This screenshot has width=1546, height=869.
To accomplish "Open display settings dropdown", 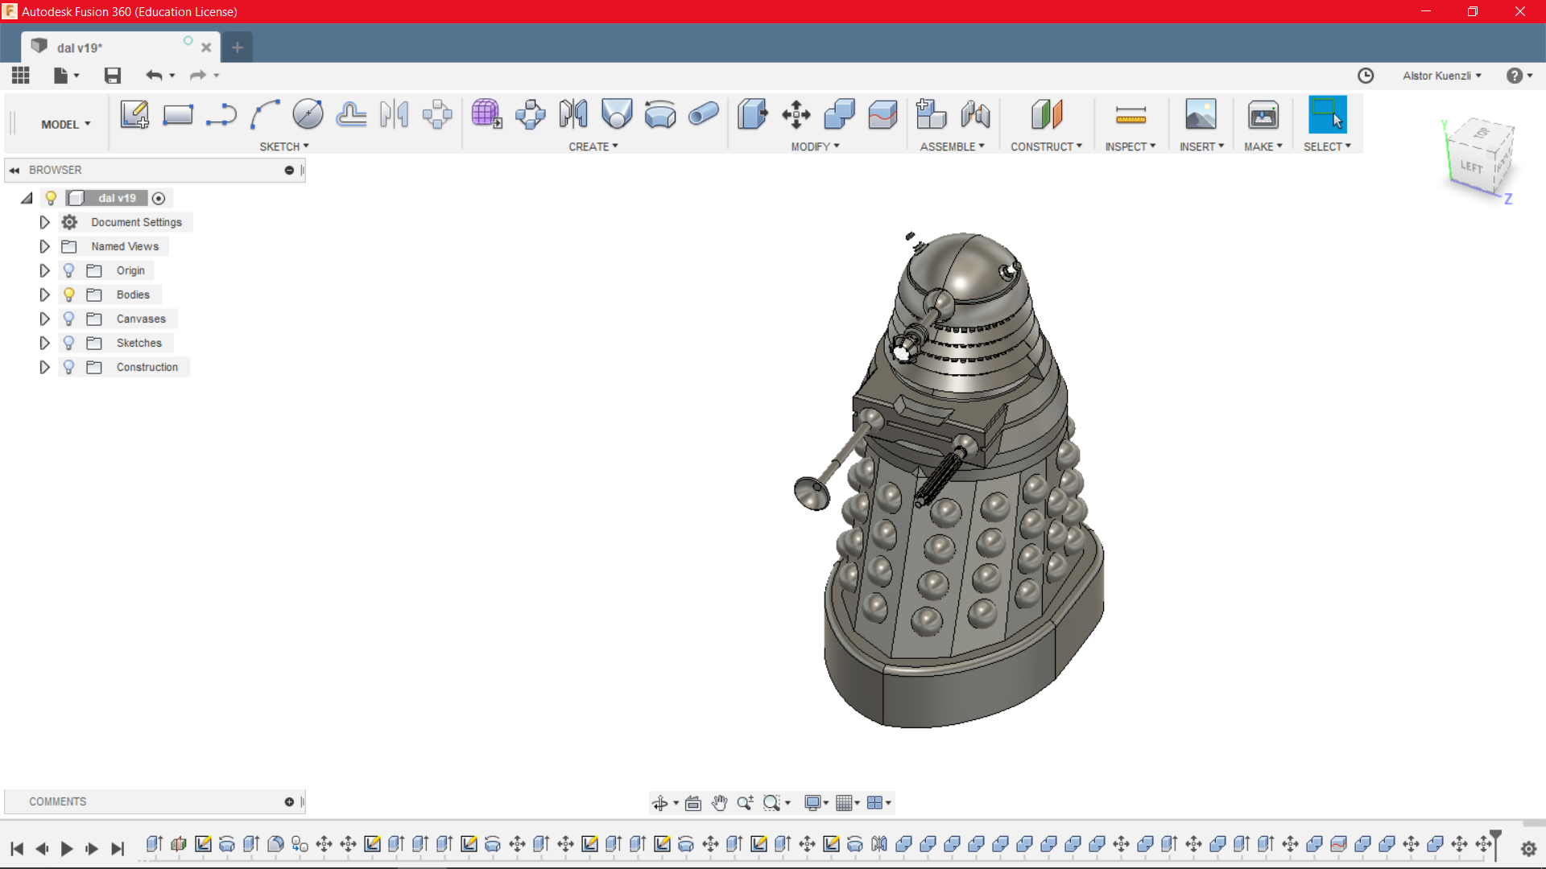I will click(816, 803).
